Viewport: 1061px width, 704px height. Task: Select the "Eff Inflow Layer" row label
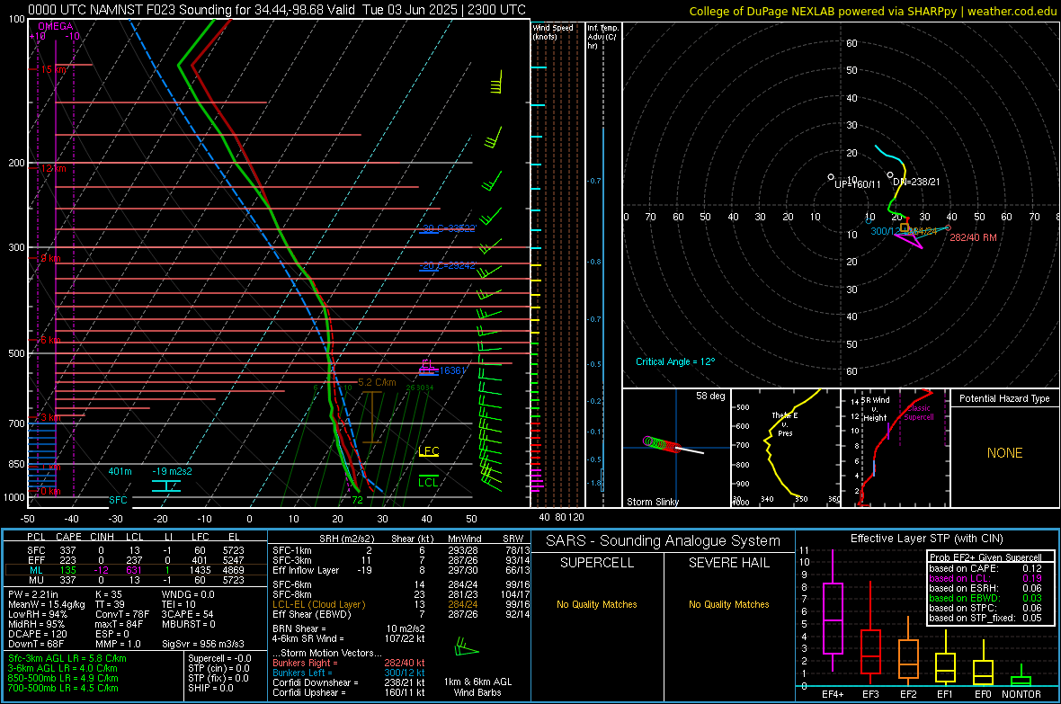pyautogui.click(x=306, y=571)
